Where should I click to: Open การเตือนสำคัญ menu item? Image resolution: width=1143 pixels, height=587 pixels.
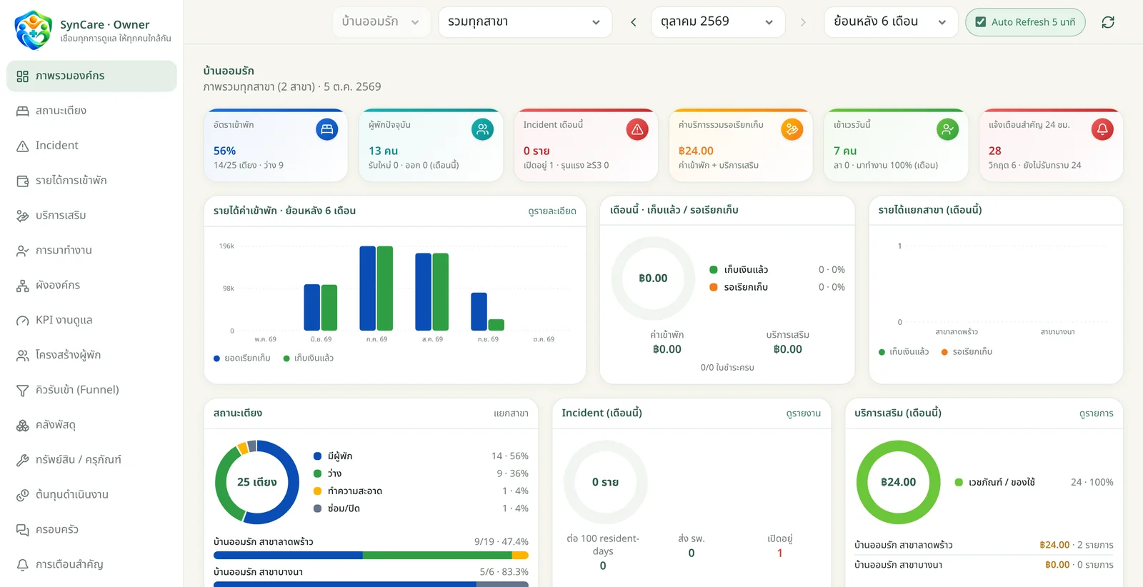91,565
